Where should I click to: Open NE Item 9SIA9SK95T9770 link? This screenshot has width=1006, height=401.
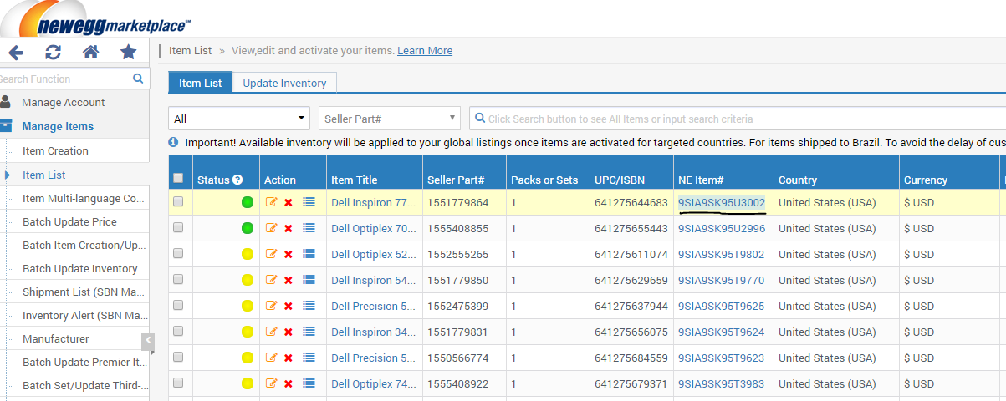click(x=721, y=280)
